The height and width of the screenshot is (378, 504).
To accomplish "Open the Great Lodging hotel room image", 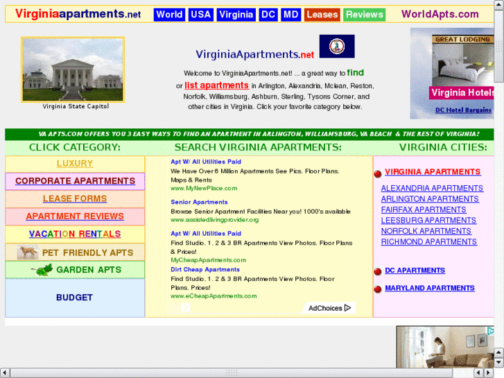I will [462, 60].
